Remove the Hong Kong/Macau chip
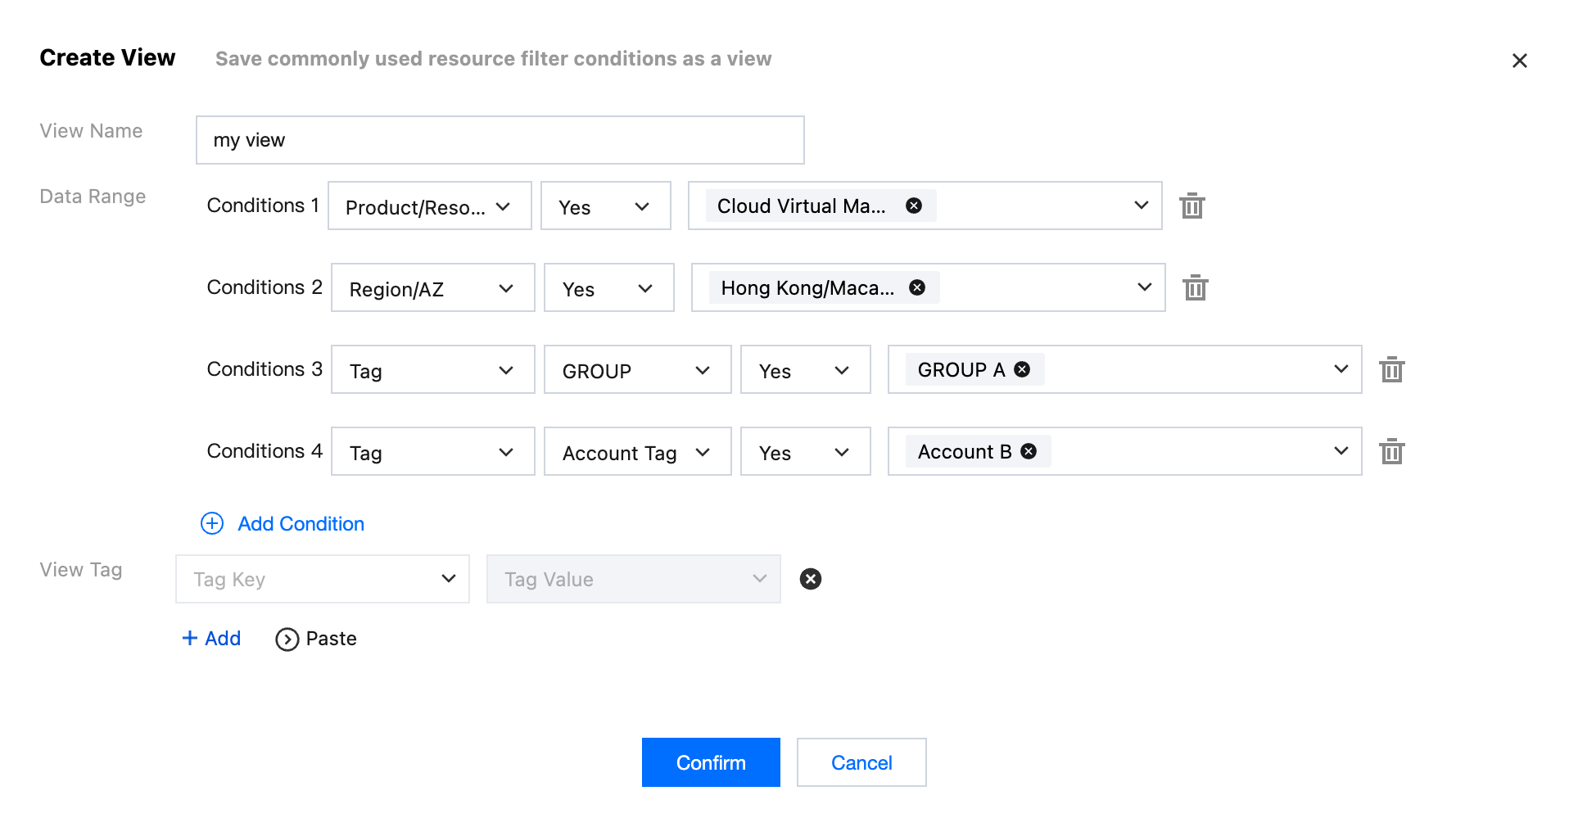 click(x=917, y=287)
